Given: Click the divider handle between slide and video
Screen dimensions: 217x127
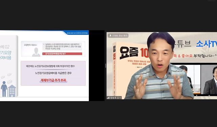Looking at the screenshot, I should pyautogui.click(x=105, y=66).
